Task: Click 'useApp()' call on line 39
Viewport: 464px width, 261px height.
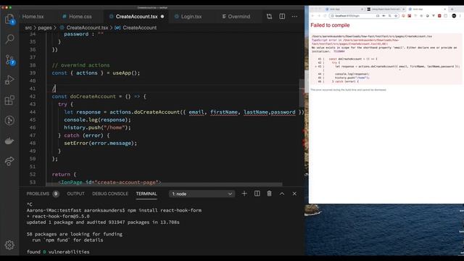Action: coord(125,72)
